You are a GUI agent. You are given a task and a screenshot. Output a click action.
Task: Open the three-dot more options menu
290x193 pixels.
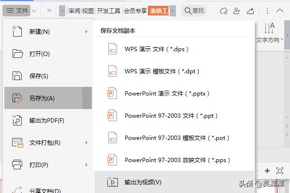pyautogui.click(x=267, y=11)
